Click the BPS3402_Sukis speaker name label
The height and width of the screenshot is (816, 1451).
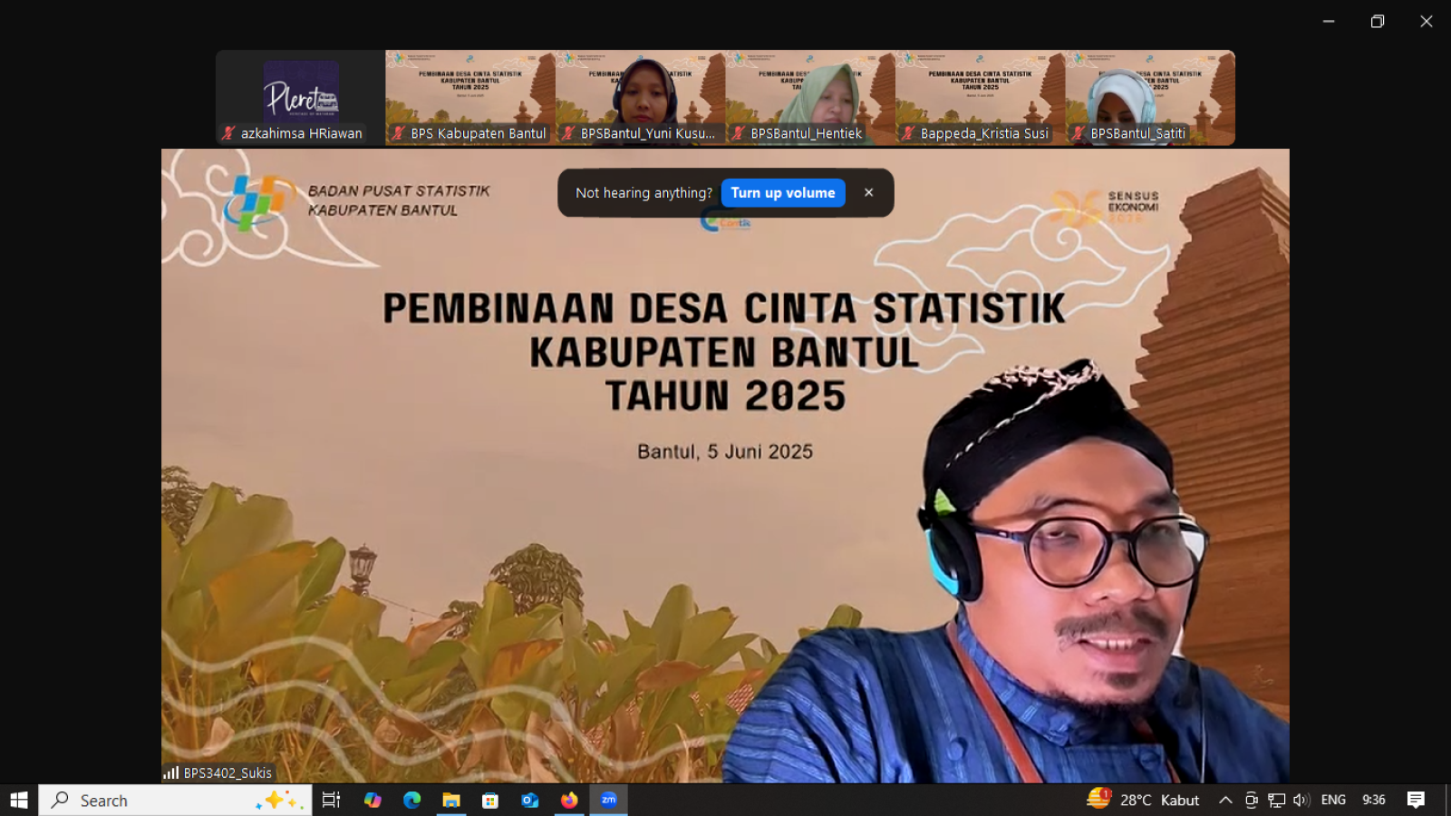point(227,773)
